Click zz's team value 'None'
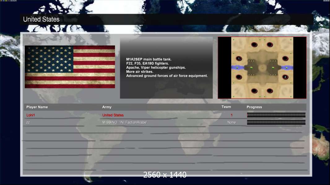This screenshot has height=185, width=330. pyautogui.click(x=232, y=122)
